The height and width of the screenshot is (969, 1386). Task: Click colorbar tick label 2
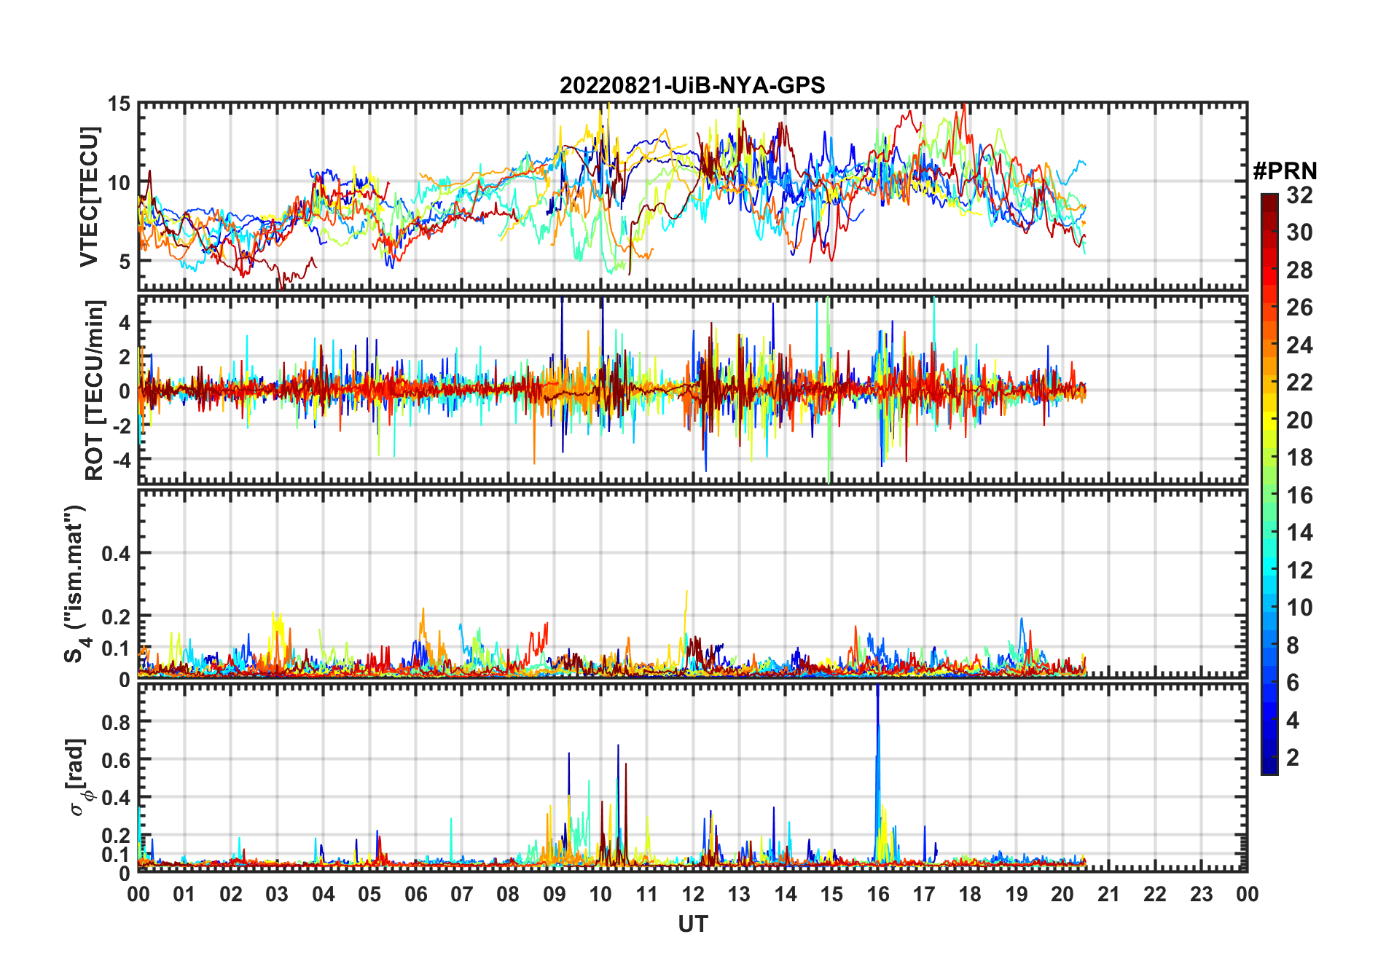point(1293,758)
